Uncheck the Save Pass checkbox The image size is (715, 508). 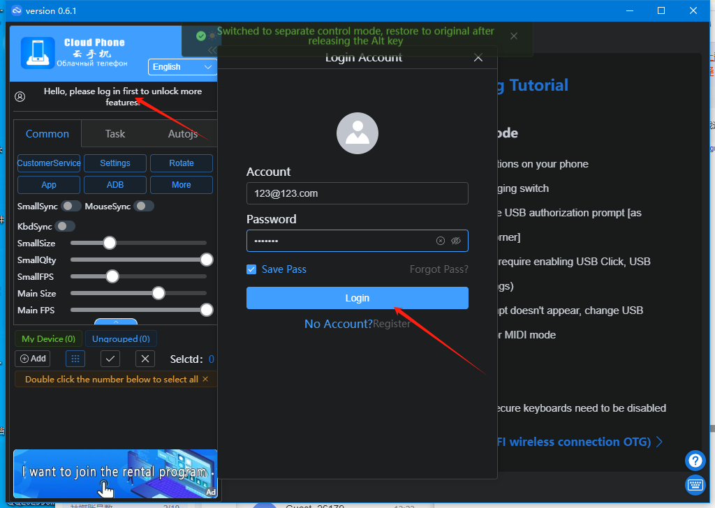[x=251, y=270]
